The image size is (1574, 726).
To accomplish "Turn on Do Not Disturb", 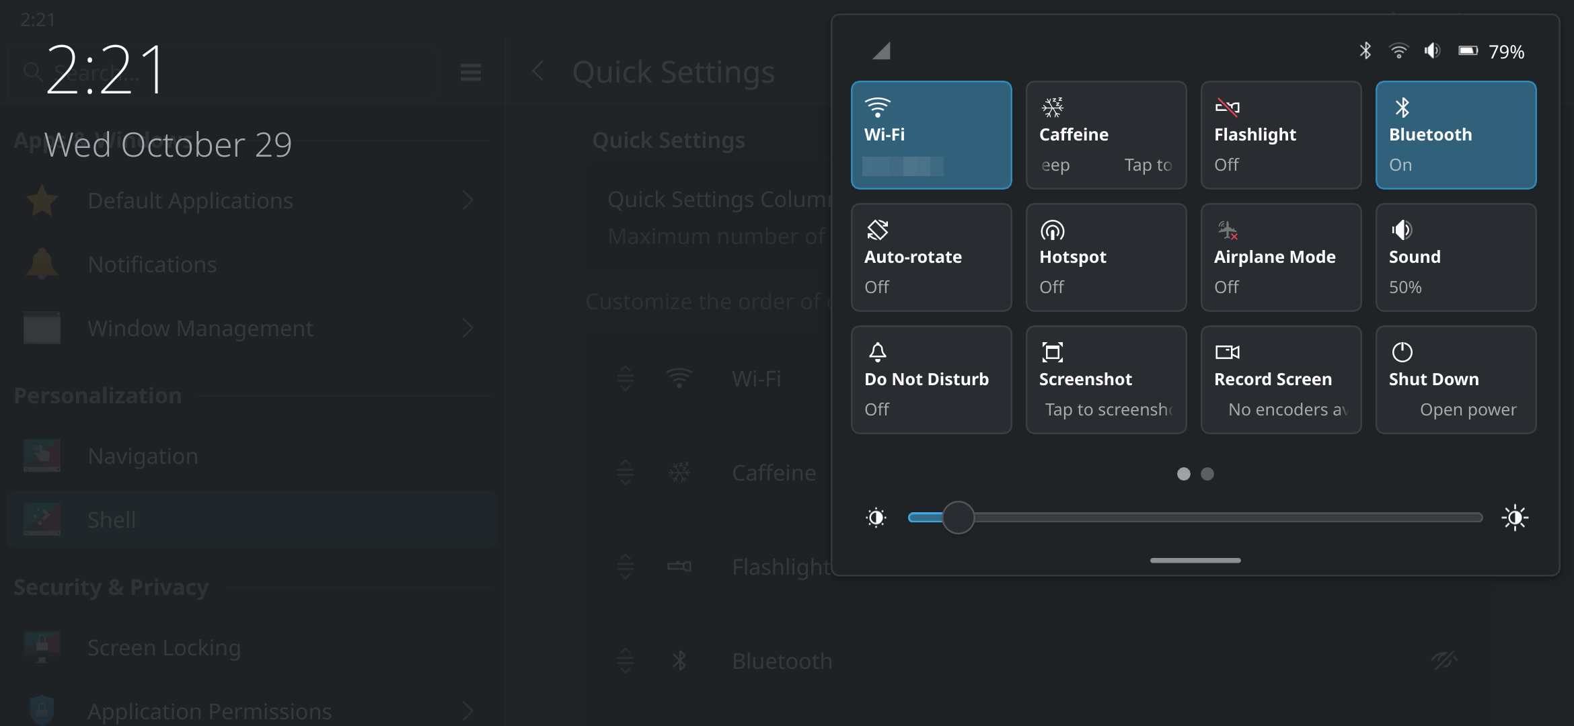I will pyautogui.click(x=932, y=379).
